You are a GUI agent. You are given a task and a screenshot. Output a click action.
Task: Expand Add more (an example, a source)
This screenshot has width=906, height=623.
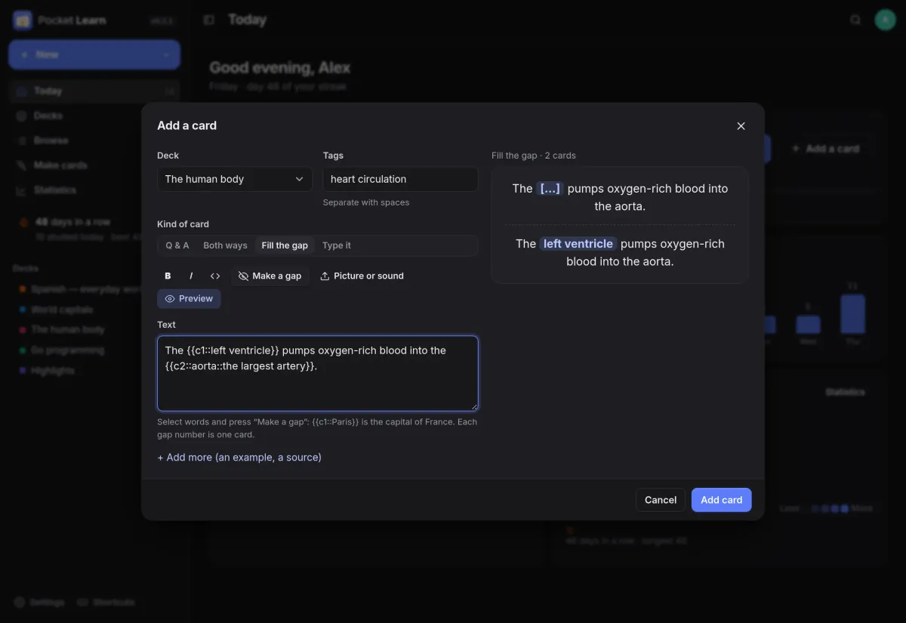239,458
